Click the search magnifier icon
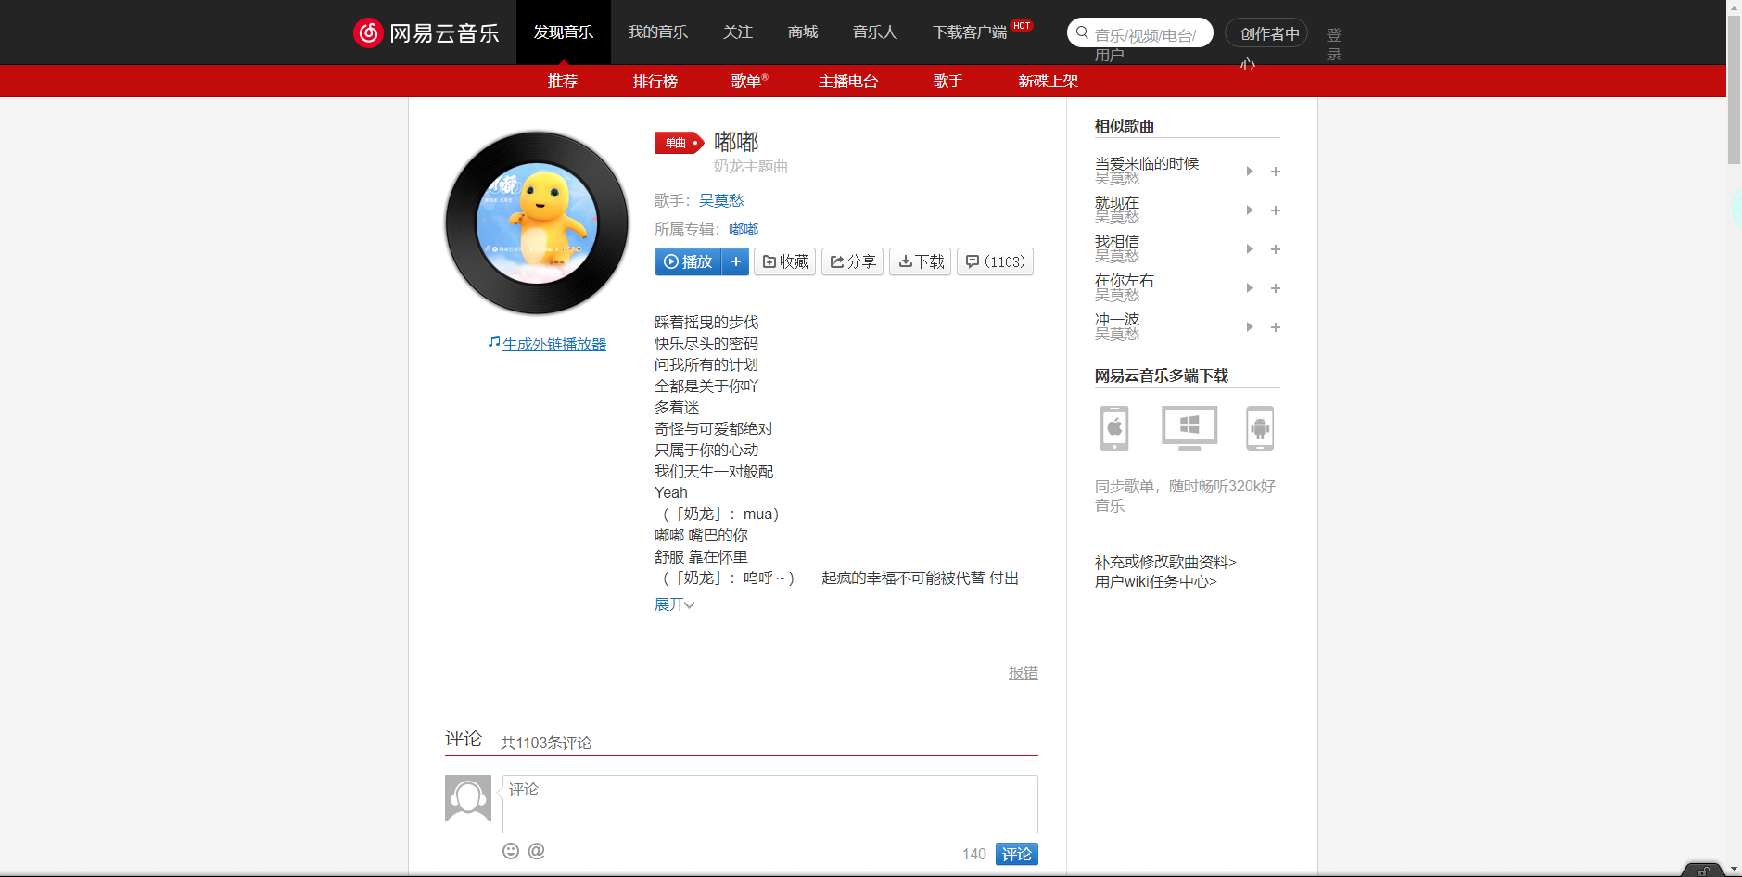Image resolution: width=1742 pixels, height=877 pixels. coord(1081,32)
